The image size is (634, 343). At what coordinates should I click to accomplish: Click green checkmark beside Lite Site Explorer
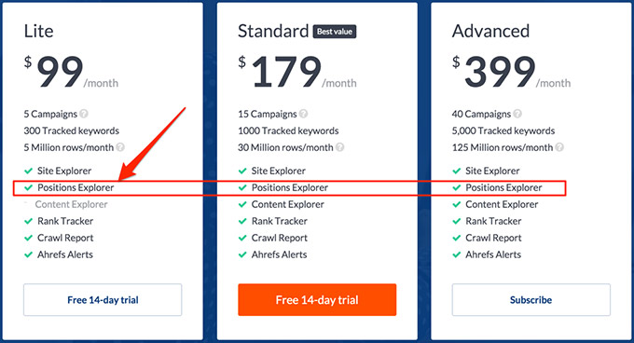(x=28, y=171)
